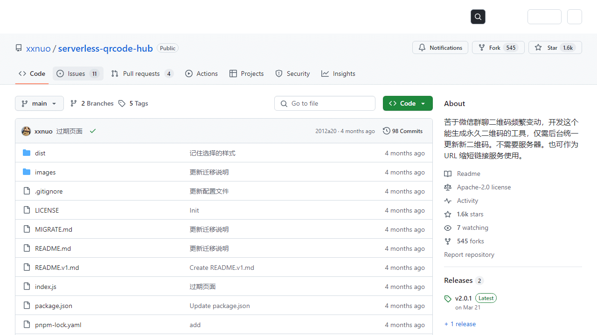Click the book icon beside Readme
The width and height of the screenshot is (597, 335).
tap(448, 174)
